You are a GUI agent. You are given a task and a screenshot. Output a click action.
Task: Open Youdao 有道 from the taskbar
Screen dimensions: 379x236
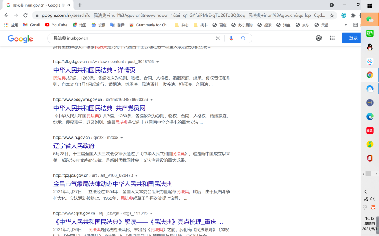369,130
